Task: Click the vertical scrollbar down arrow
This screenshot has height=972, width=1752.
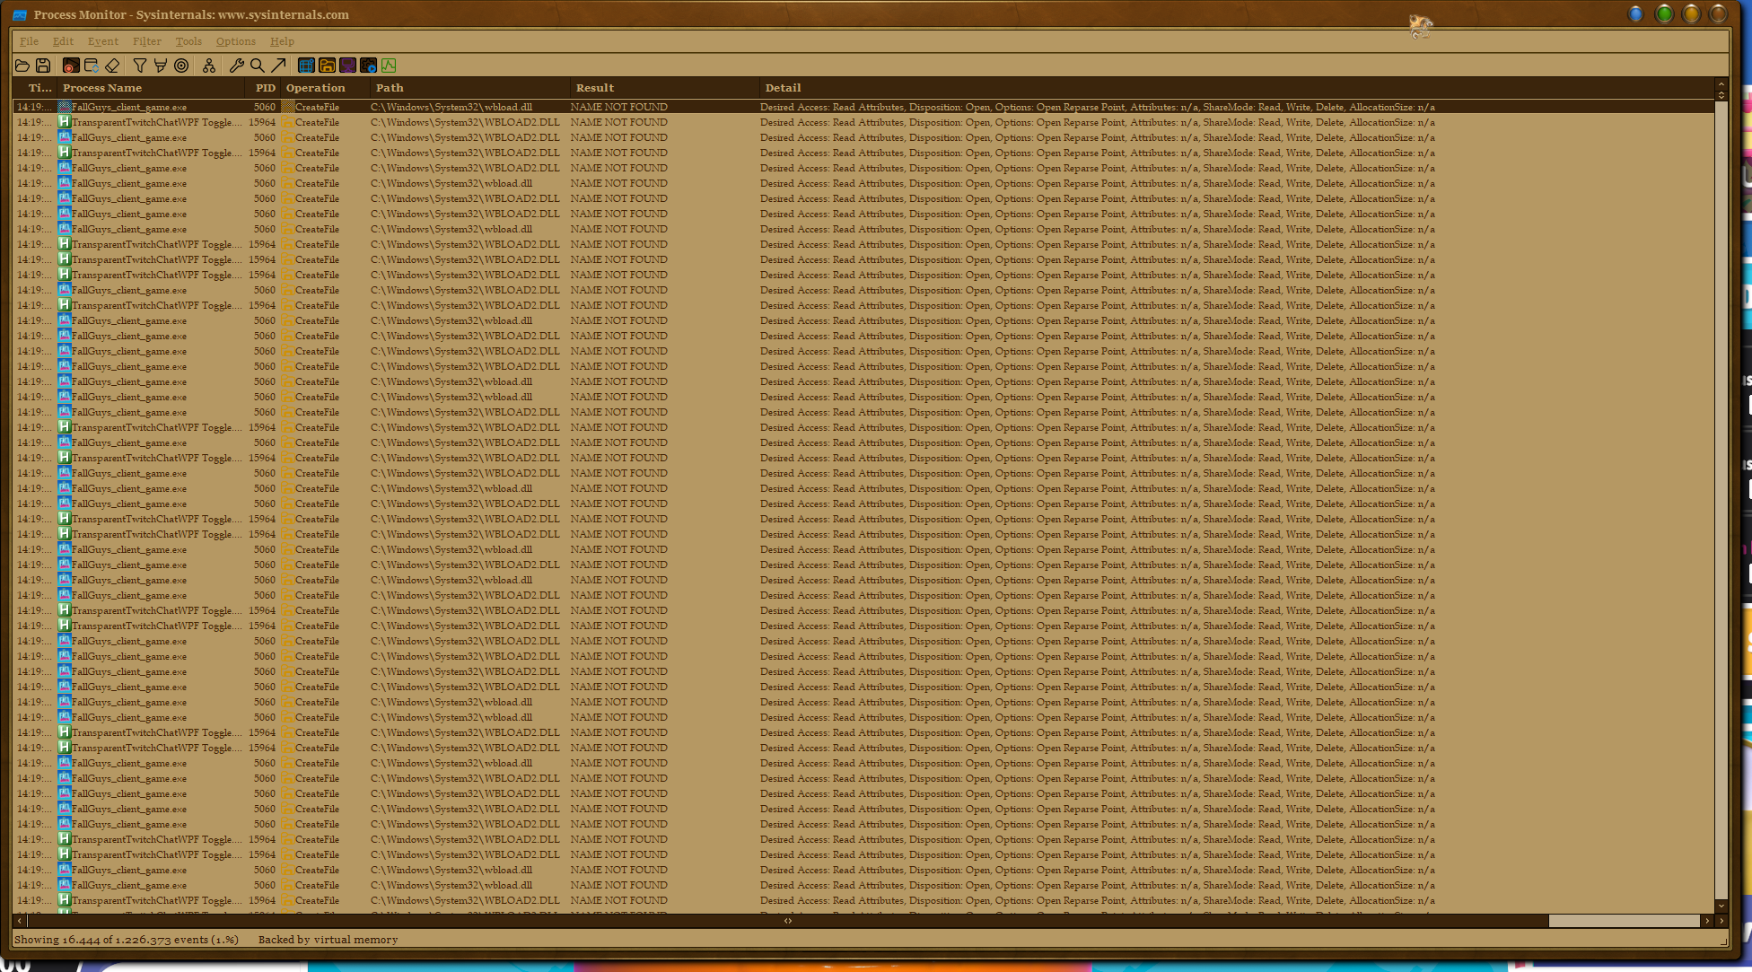Action: tap(1721, 906)
